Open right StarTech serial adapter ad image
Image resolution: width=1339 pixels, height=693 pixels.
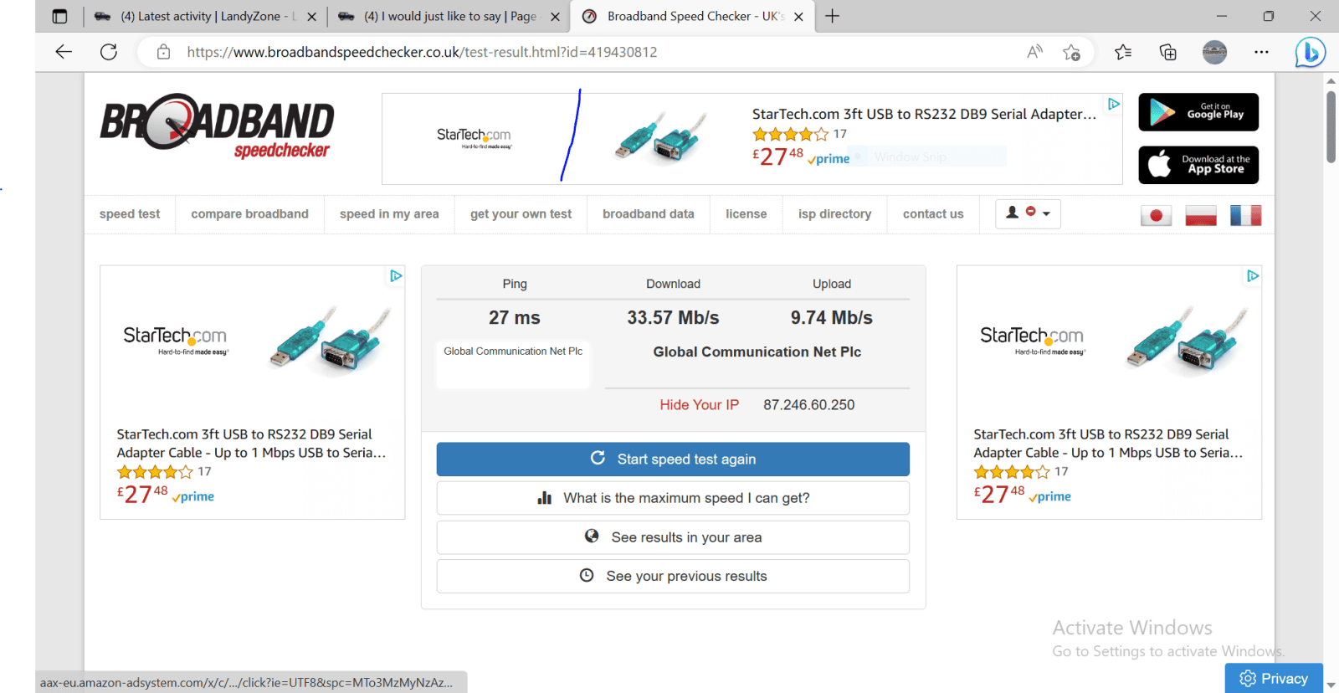coord(1188,338)
